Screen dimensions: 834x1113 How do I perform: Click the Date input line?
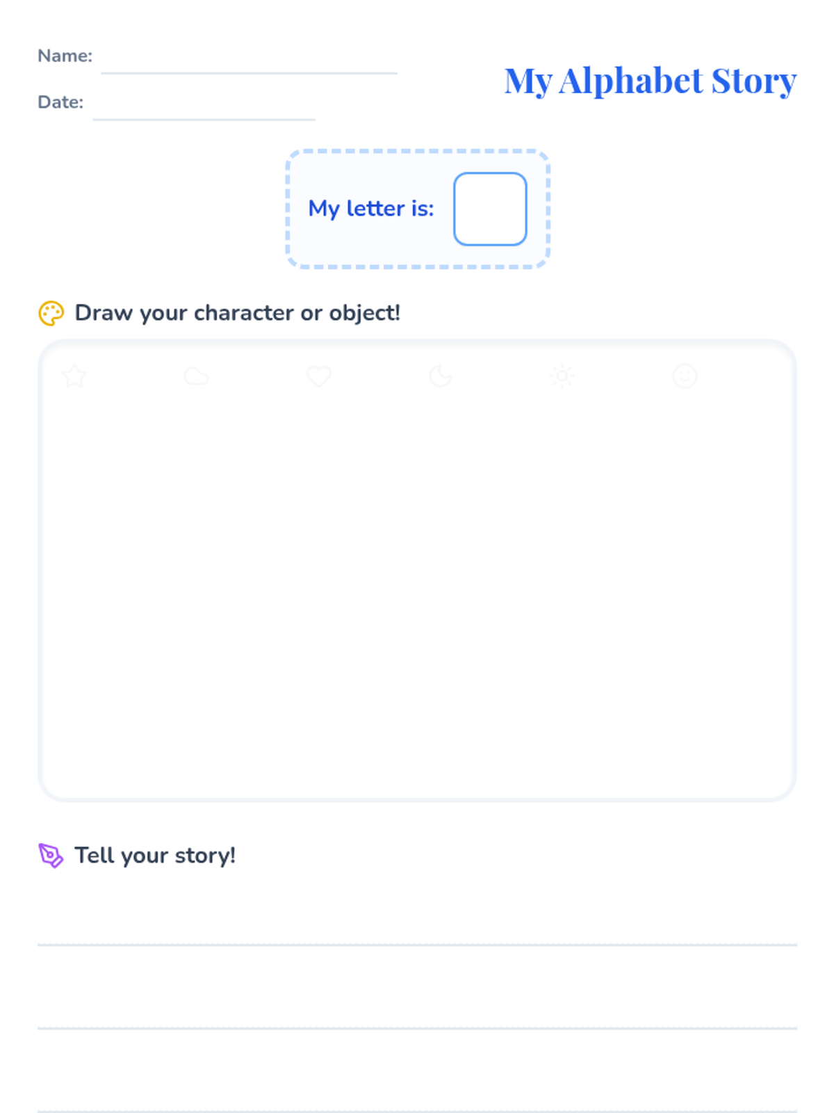pyautogui.click(x=204, y=111)
